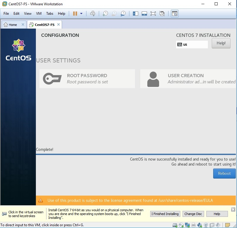The height and width of the screenshot is (228, 237).
Task: Open the Root Password settings
Action: coord(87,79)
